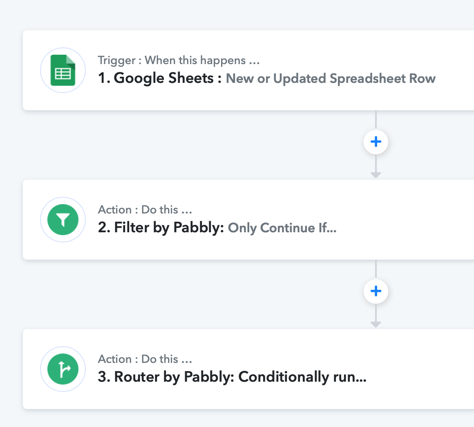474x427 pixels.
Task: Click 'Action : Do this ...' above Filter
Action: (145, 209)
